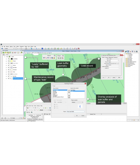Toggle the Service layer checkbox
The height and width of the screenshot is (165, 140).
[8, 65]
